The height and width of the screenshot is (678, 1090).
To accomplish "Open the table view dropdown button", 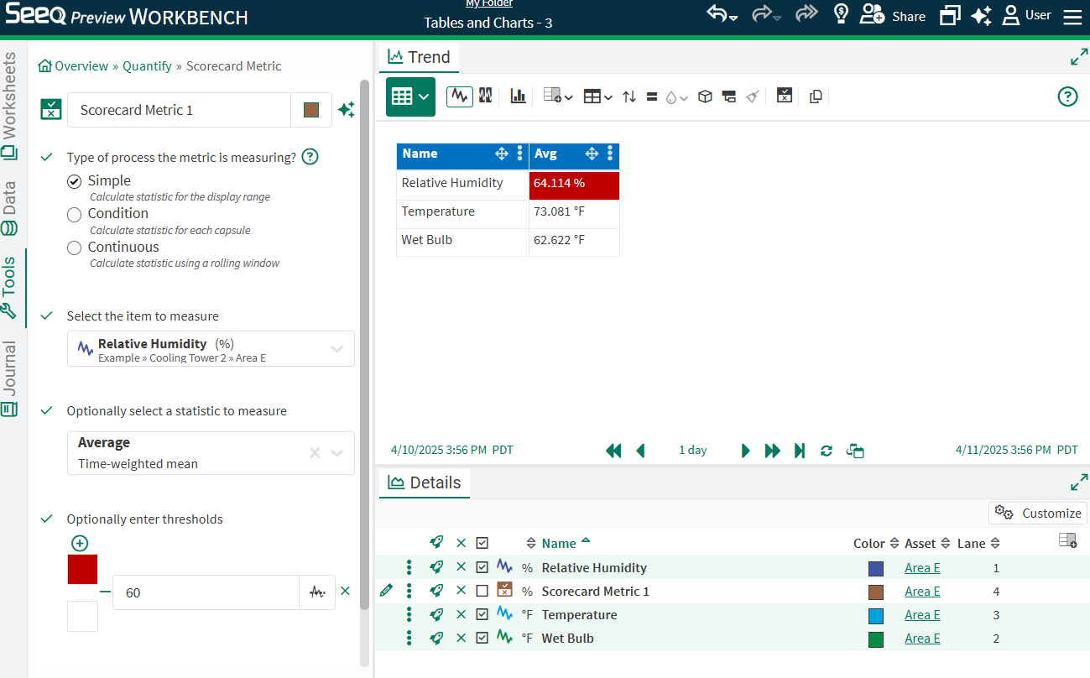I will point(410,96).
